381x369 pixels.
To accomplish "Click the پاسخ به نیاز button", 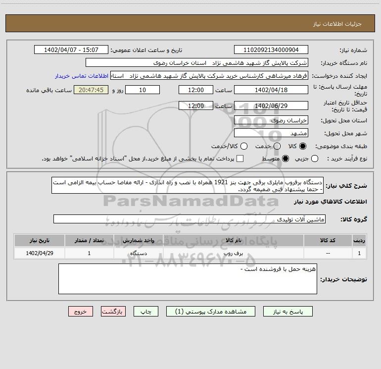I will (x=287, y=312).
